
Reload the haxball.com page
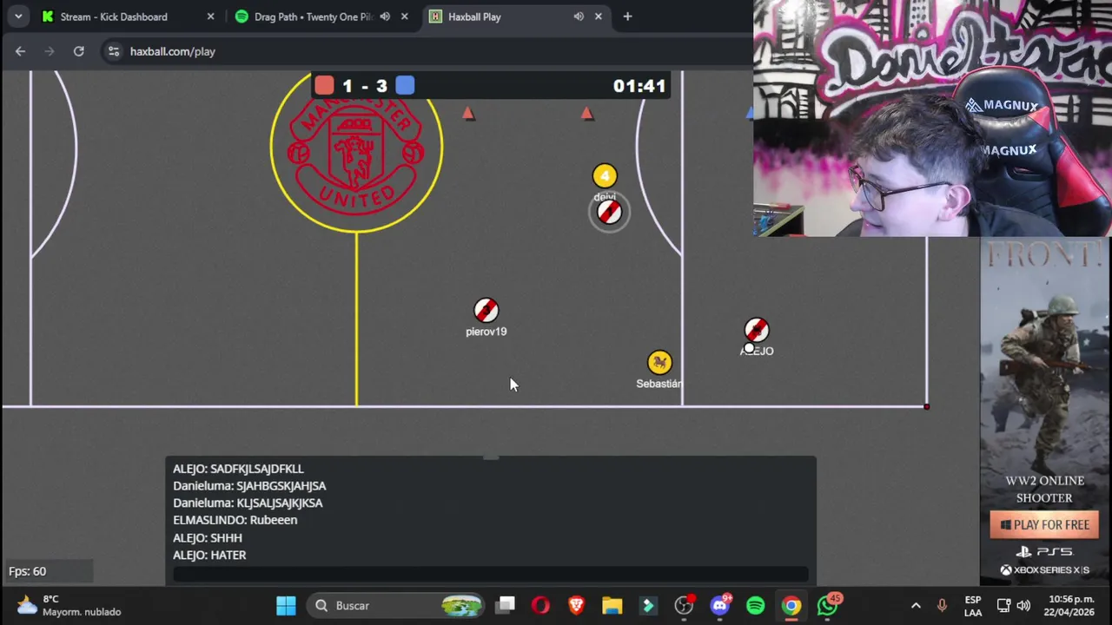[x=78, y=51]
